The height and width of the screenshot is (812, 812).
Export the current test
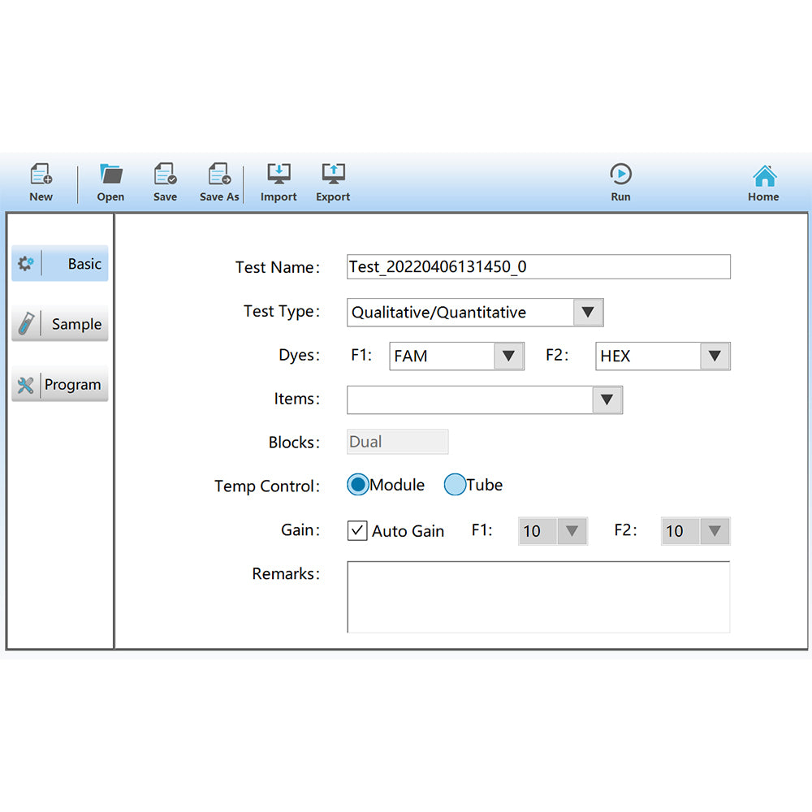[332, 180]
